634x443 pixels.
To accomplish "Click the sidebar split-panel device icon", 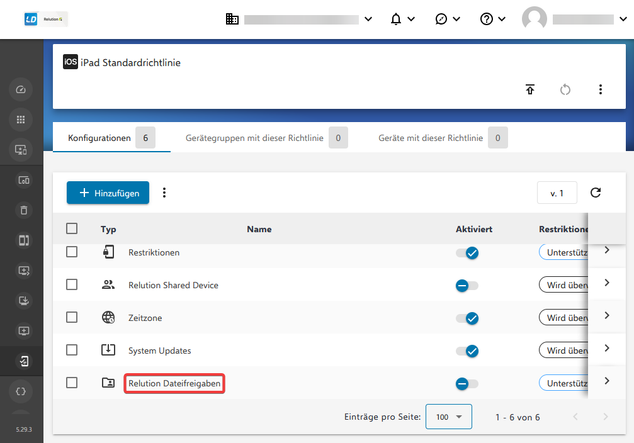I will (x=24, y=240).
